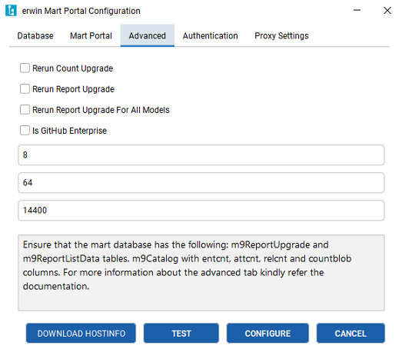
Task: Click the field with value 14400
Action: point(201,211)
